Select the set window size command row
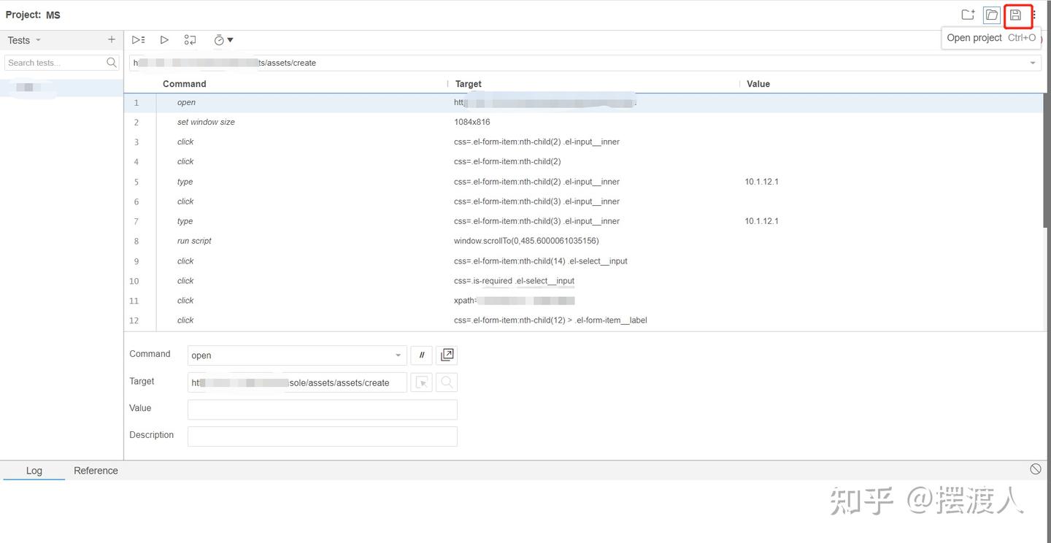This screenshot has height=543, width=1051. (584, 123)
